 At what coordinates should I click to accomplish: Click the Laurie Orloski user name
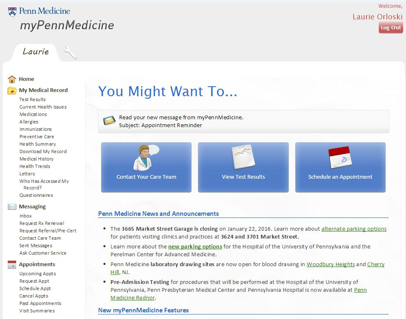pos(378,17)
